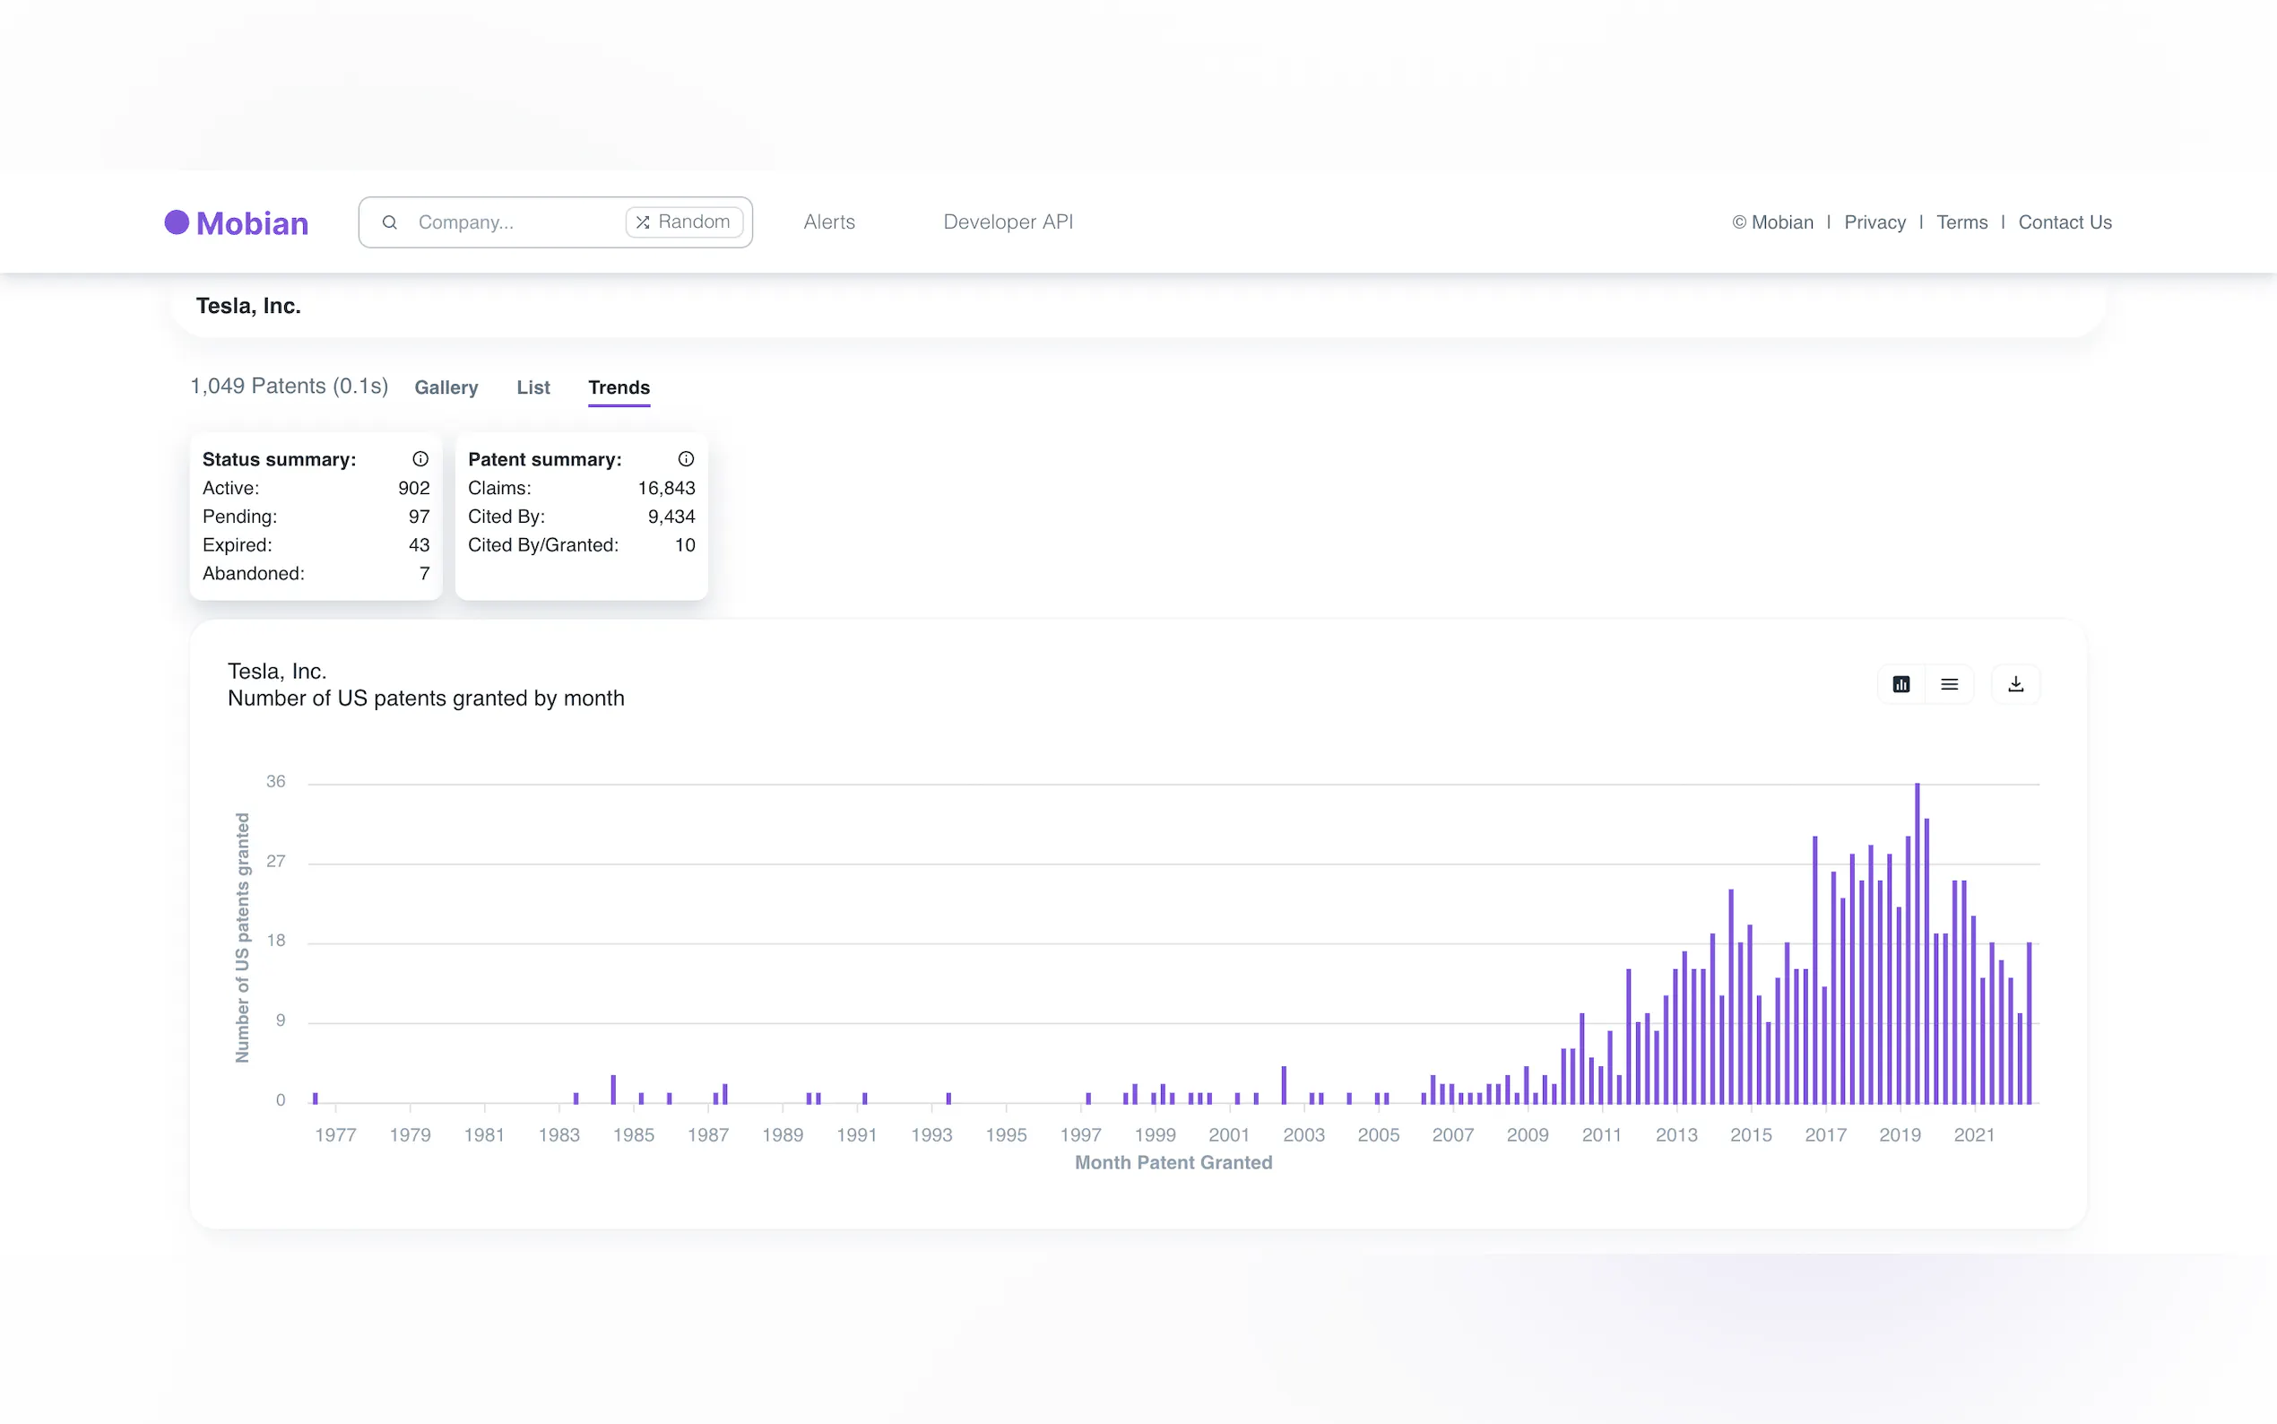Viewport: 2277px width, 1424px height.
Task: Download the chart data
Action: click(2015, 685)
